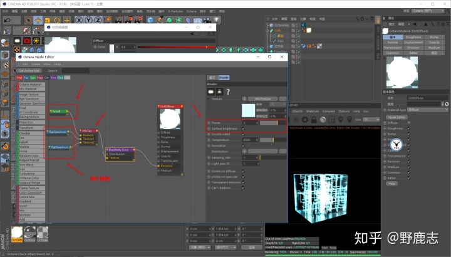This screenshot has width=451, height=257.
Task: Open the Texture arrow popup button
Action: pyautogui.click(x=244, y=98)
